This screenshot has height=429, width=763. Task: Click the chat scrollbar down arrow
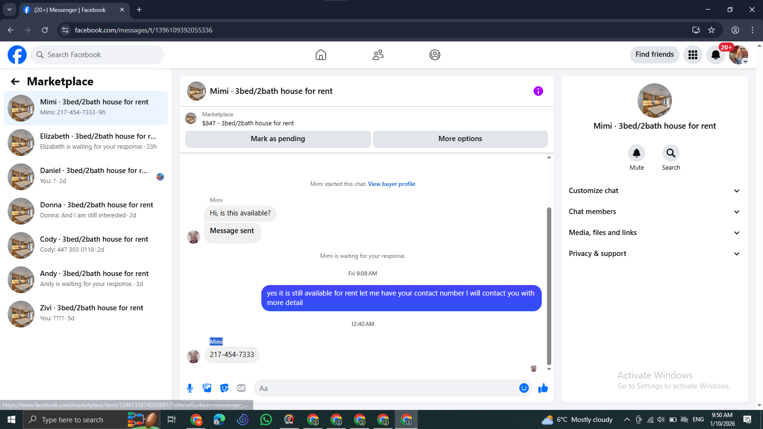point(549,369)
